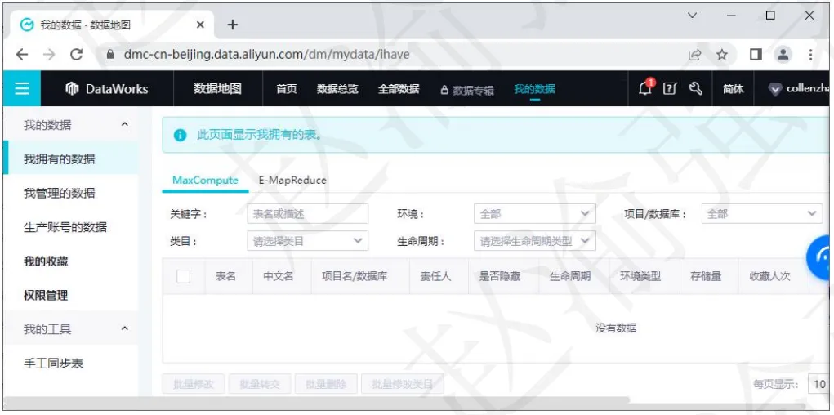Click the 存储量 column header
This screenshot has height=415, width=834.
click(706, 276)
